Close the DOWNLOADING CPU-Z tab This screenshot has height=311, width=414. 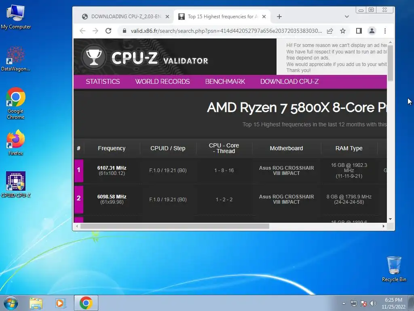pos(167,17)
